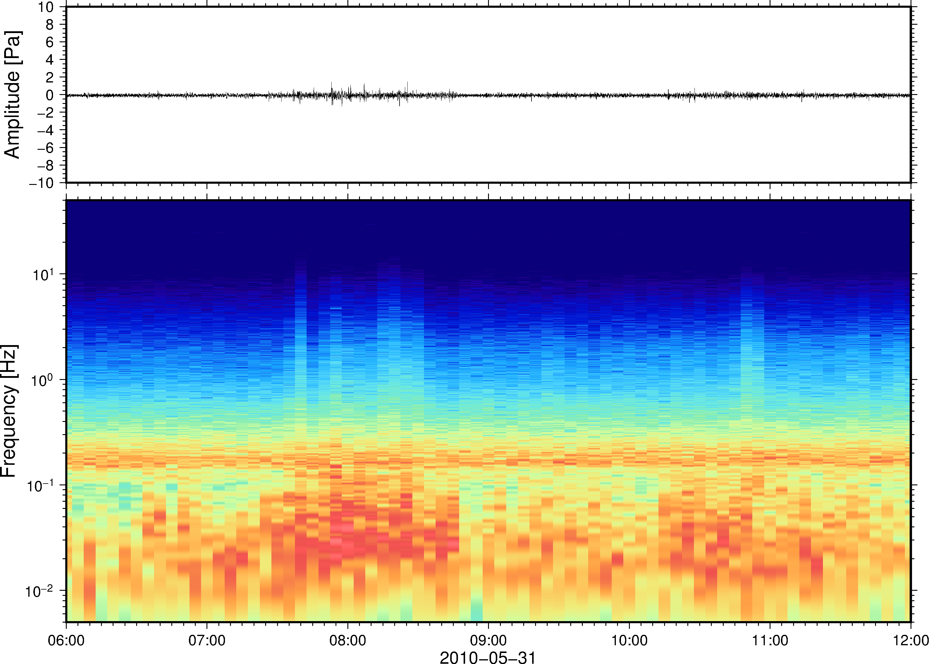
Task: Click the amplitude tick label 2
Action: [50, 77]
